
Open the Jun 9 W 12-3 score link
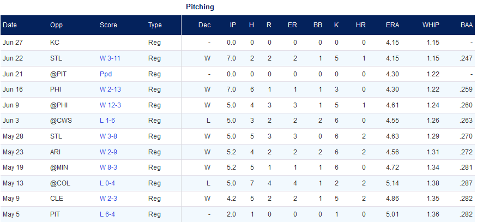point(110,105)
